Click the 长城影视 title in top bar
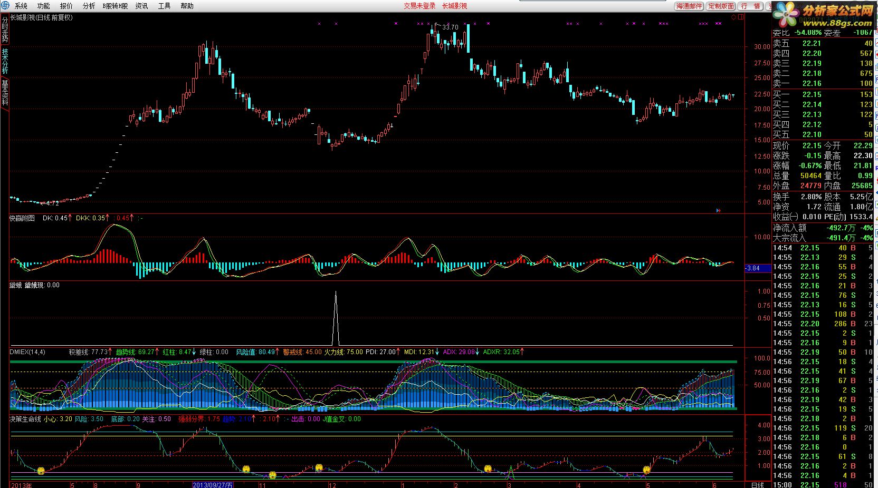Viewport: 878px width, 488px height. 455,6
